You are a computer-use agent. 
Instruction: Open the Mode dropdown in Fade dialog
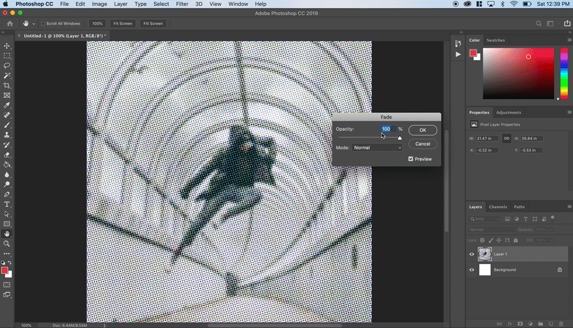(377, 148)
